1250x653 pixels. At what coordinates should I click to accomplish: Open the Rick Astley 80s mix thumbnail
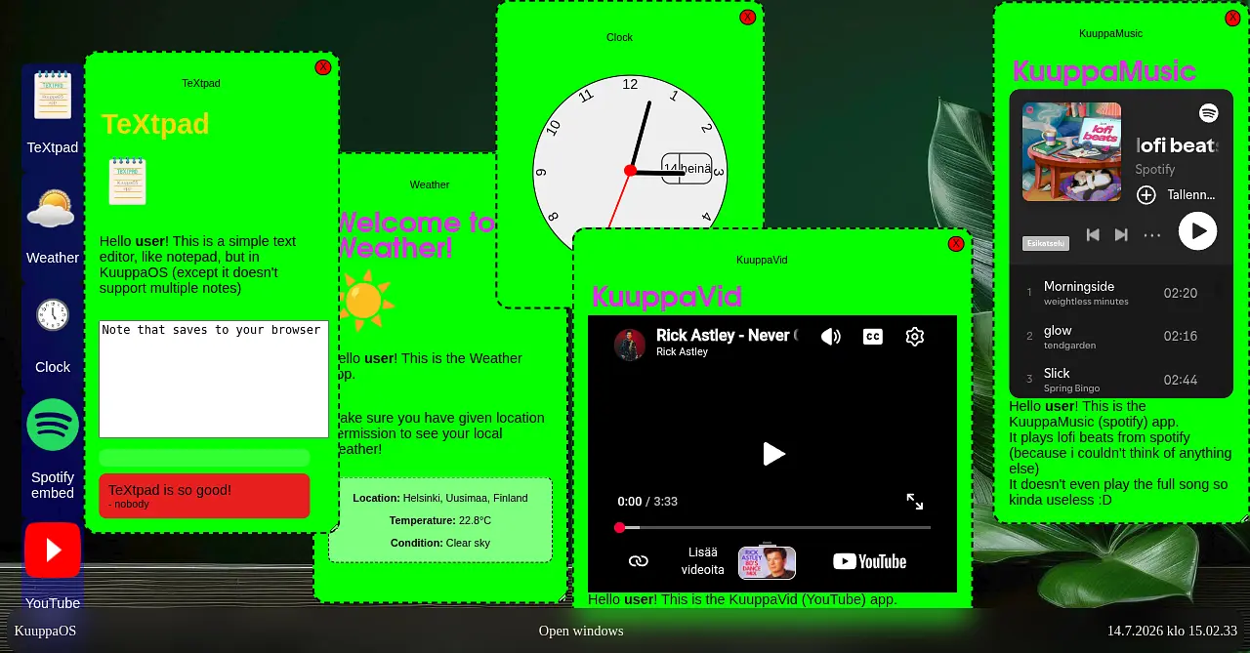767,562
